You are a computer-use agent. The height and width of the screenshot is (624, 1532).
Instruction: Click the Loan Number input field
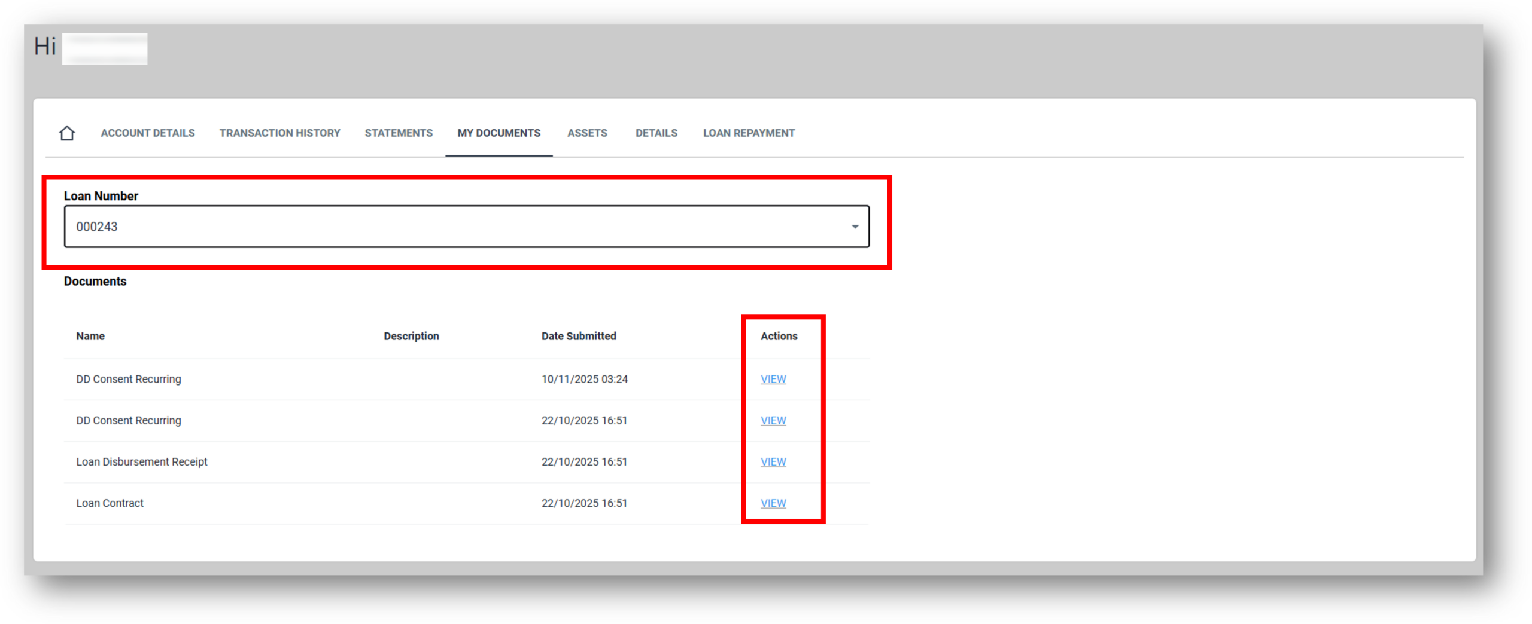tap(419, 227)
